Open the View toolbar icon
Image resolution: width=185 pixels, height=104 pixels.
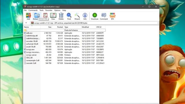click(53, 16)
